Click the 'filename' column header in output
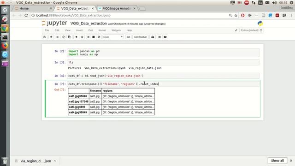The width and height of the screenshot is (295, 166). coord(95,91)
